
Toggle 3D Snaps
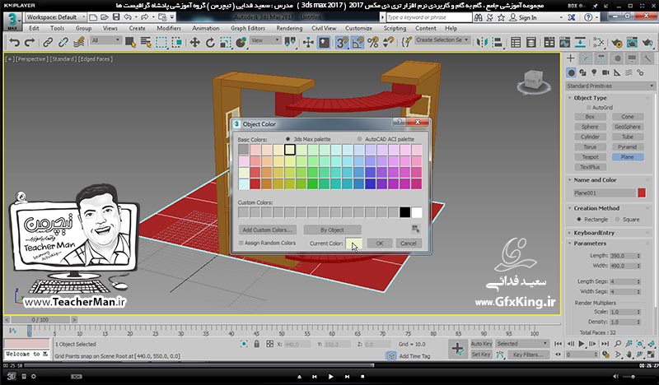[342, 43]
